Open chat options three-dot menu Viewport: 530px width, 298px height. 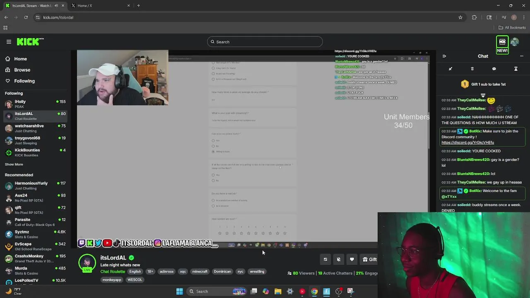[521, 56]
